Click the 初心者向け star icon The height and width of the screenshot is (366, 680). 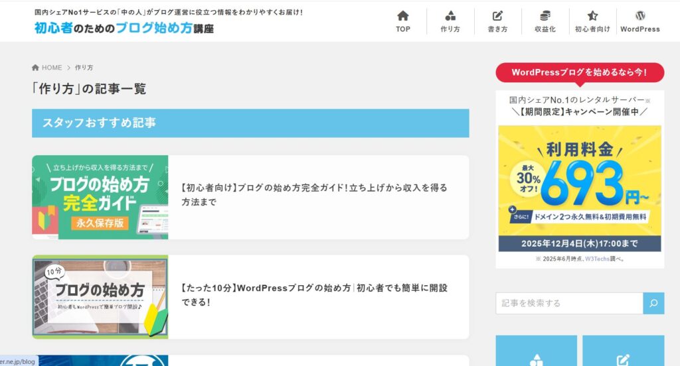coord(592,17)
